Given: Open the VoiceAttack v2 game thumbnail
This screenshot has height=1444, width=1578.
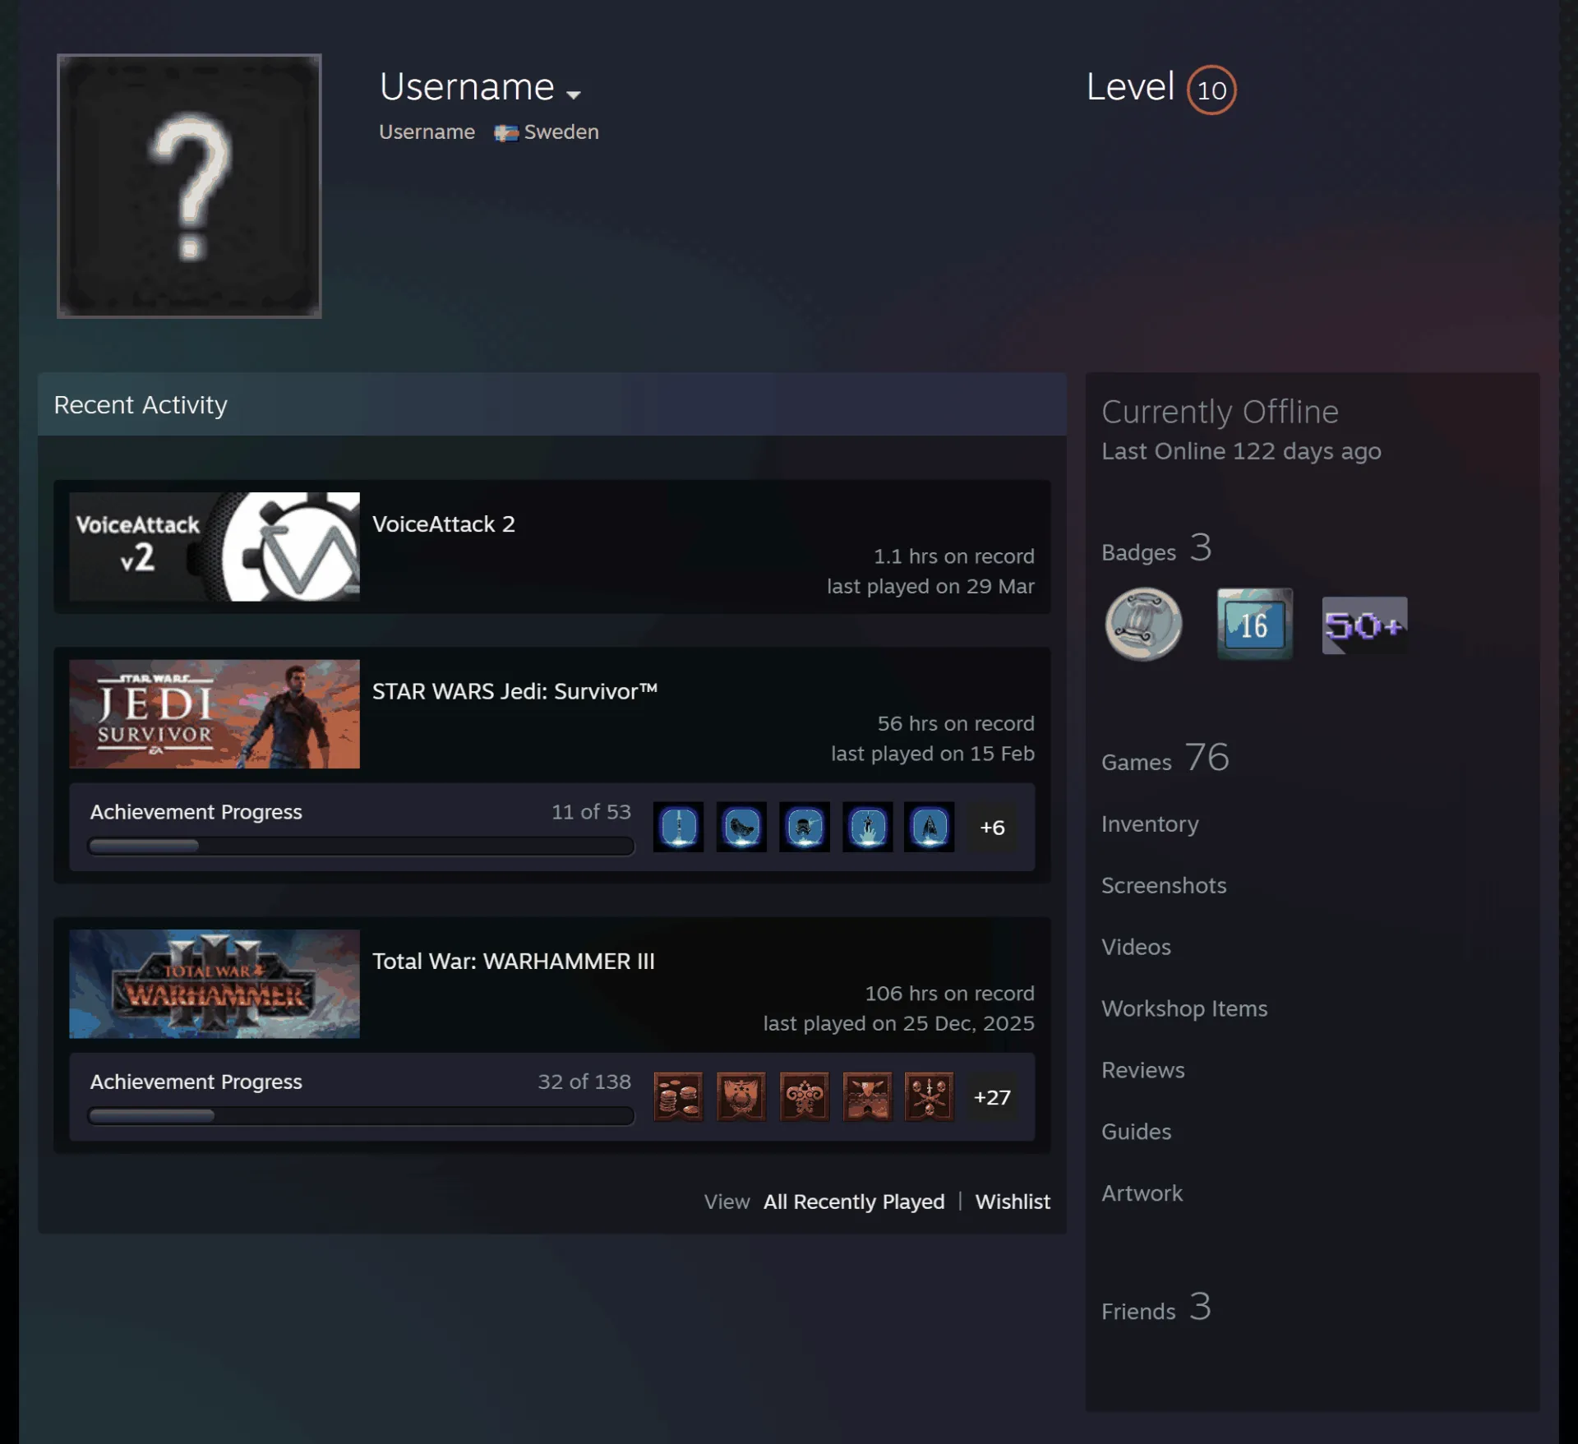Looking at the screenshot, I should [x=215, y=547].
